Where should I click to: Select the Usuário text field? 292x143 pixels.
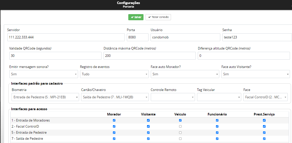(x=185, y=37)
